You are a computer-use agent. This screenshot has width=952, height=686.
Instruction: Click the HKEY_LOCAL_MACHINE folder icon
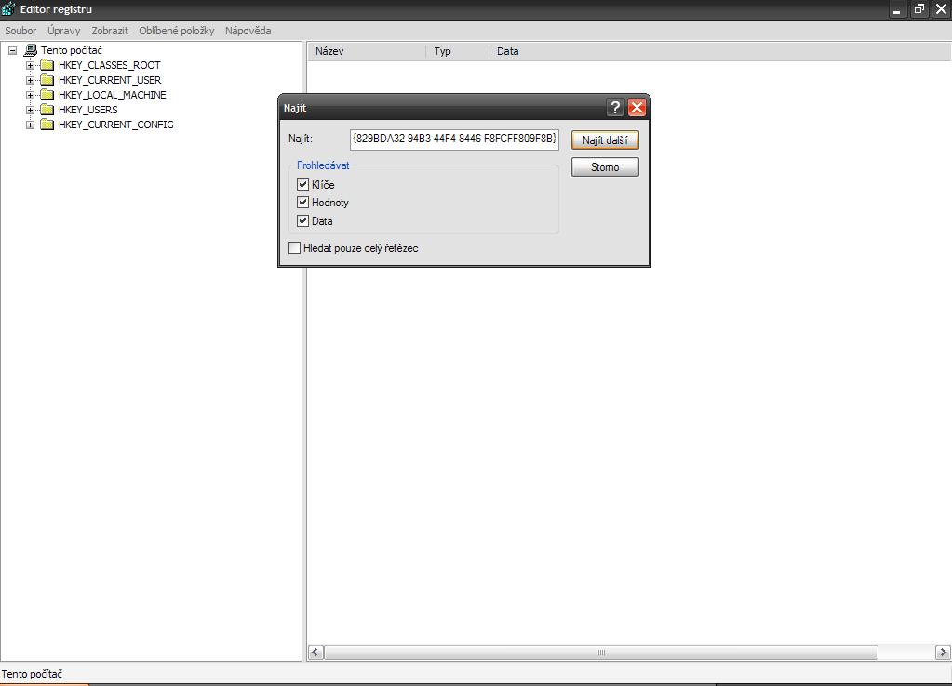coord(47,95)
